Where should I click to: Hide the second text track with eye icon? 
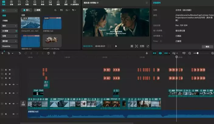[10, 74]
